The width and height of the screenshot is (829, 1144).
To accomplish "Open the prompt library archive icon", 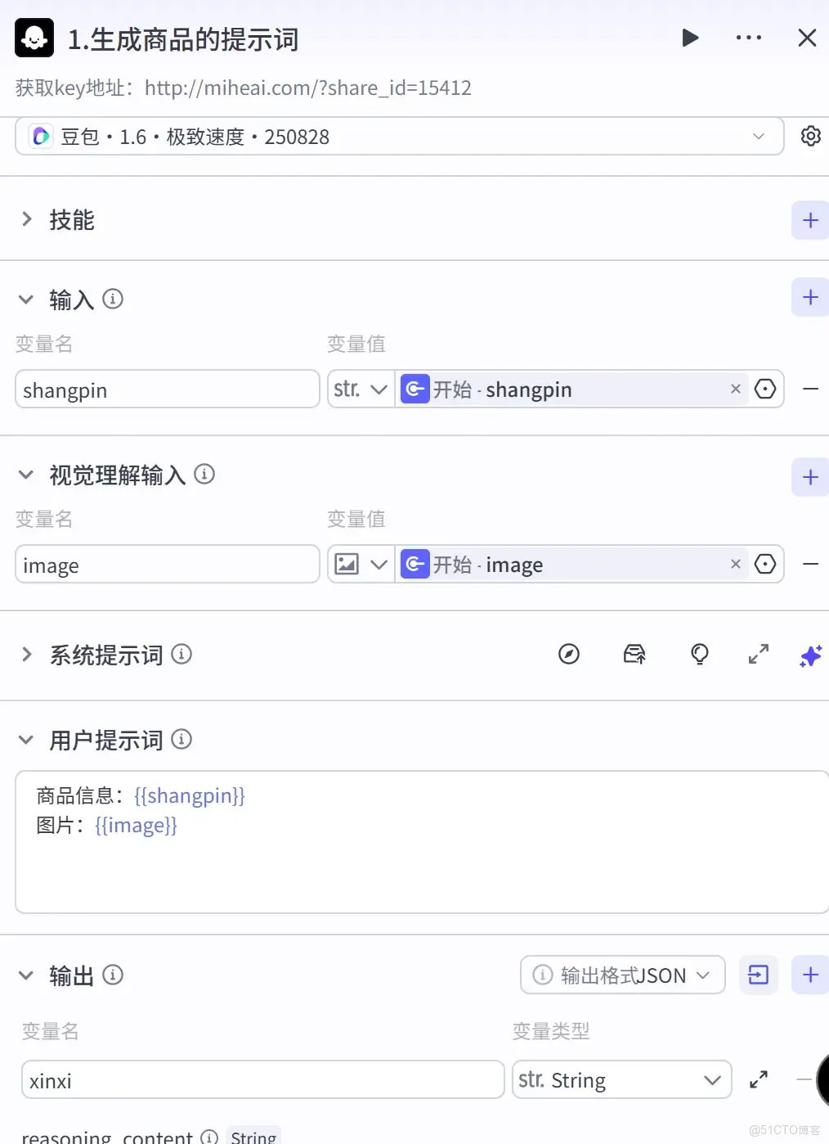I will tap(635, 654).
